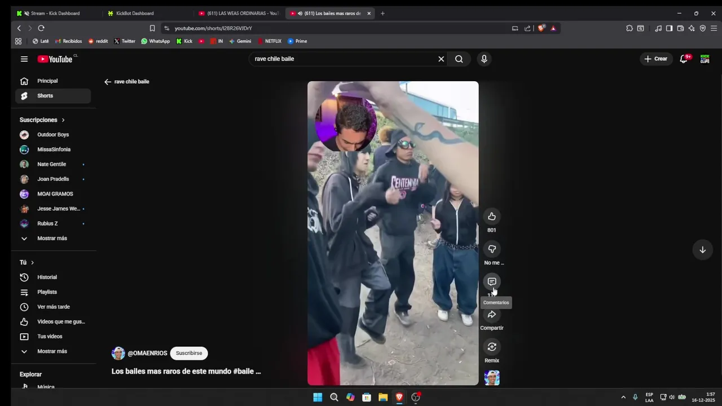Open Joan Pradells channel subscription
This screenshot has width=722, height=406.
click(x=53, y=179)
